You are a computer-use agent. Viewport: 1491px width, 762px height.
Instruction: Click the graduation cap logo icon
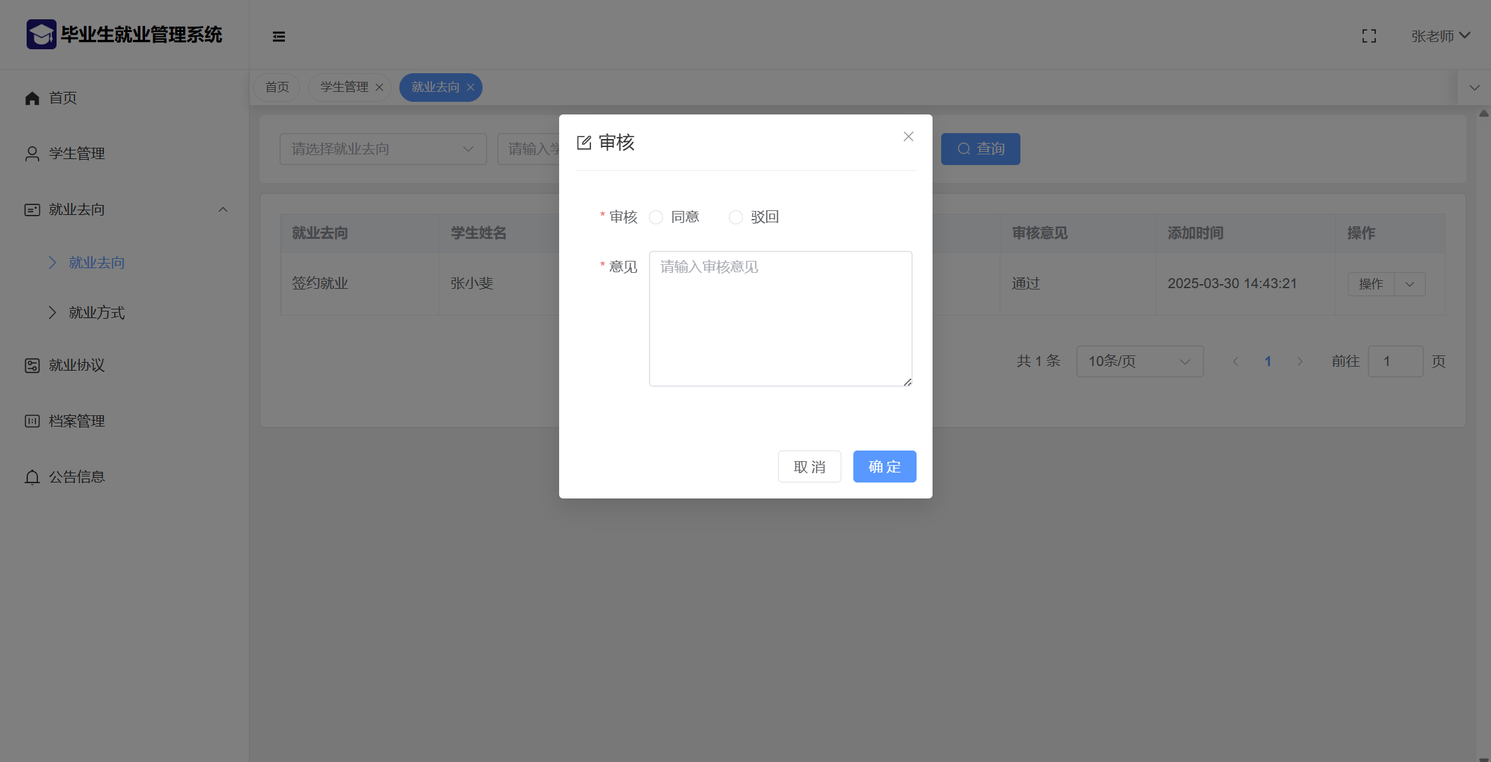(41, 34)
